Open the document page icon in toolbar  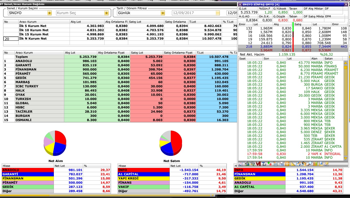[275, 164]
